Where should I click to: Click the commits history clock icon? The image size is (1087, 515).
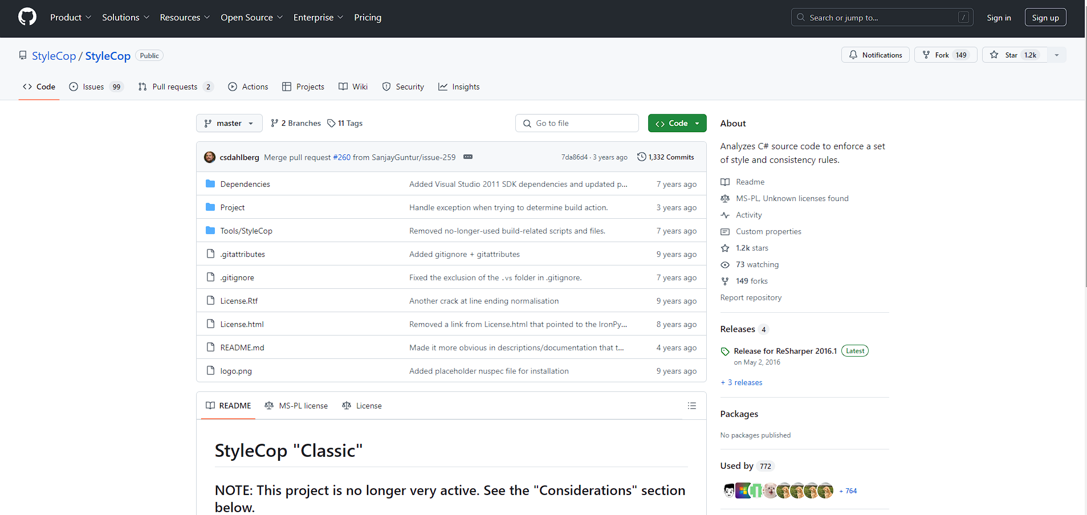coord(642,157)
